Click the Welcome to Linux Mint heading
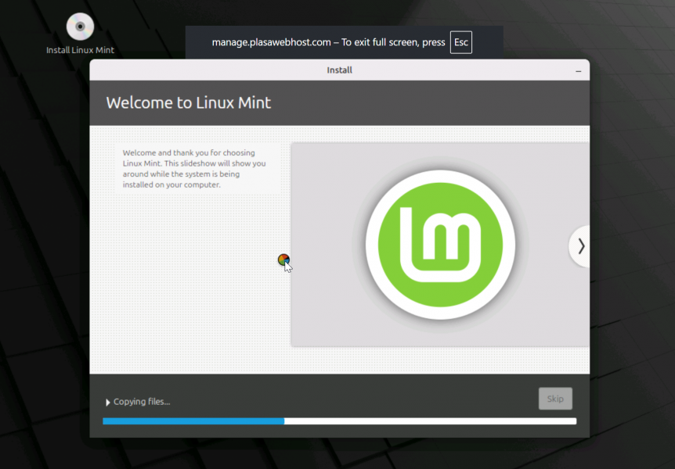The image size is (675, 469). tap(189, 102)
